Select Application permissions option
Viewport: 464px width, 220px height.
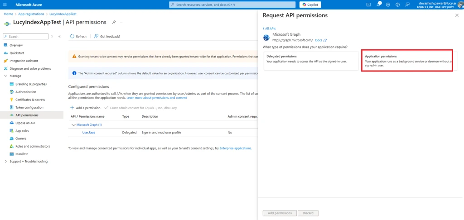[407, 61]
